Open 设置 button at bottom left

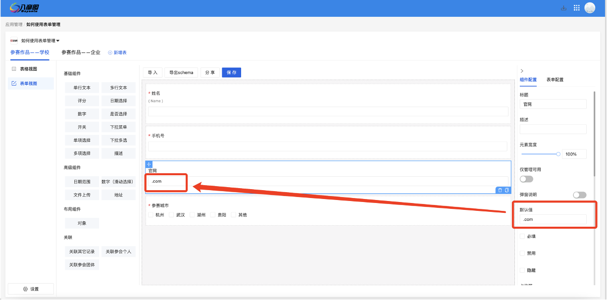[31, 289]
